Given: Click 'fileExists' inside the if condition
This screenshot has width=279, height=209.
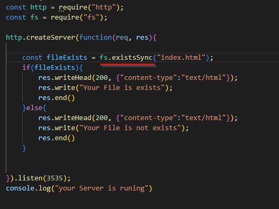Looking at the screenshot, I should coord(55,68).
